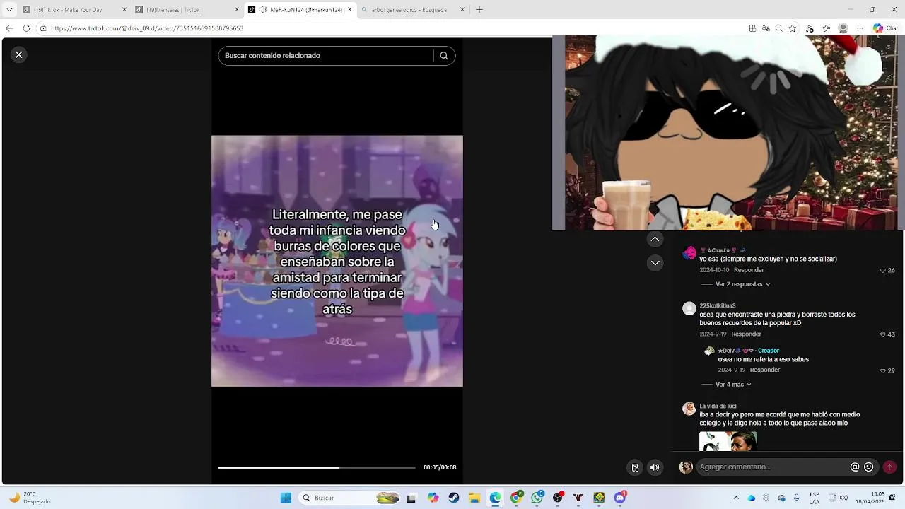Switch to '(19)Mensajes | TikTok' tab

click(187, 10)
